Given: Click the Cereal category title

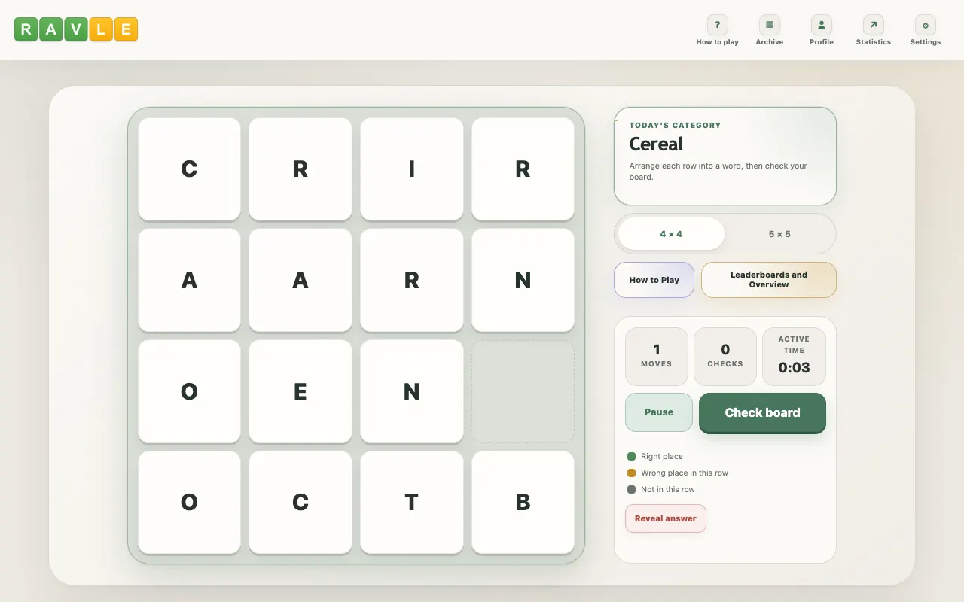Looking at the screenshot, I should tap(656, 144).
